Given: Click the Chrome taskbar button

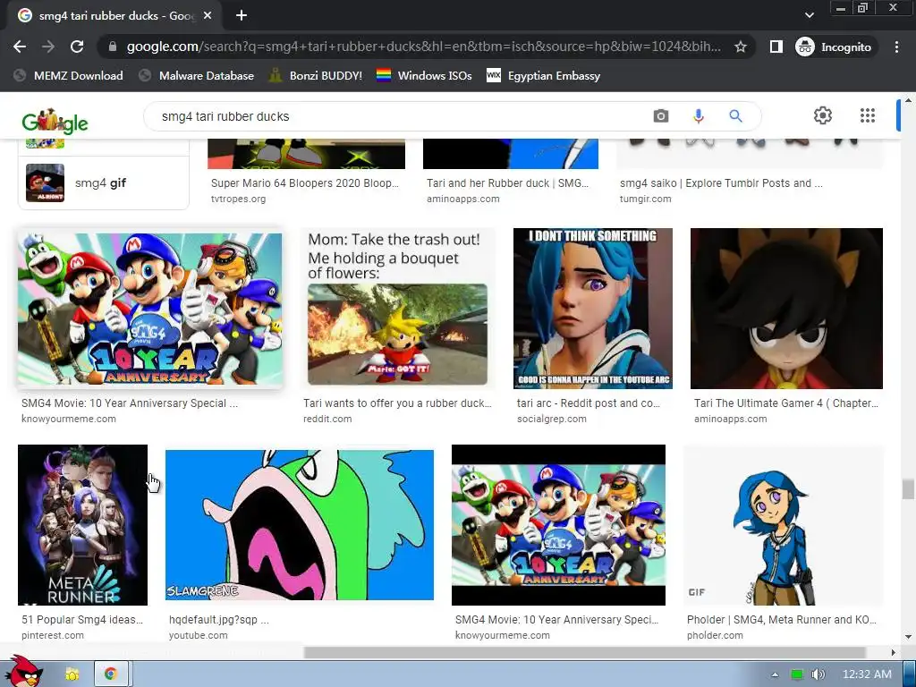Looking at the screenshot, I should [x=111, y=674].
